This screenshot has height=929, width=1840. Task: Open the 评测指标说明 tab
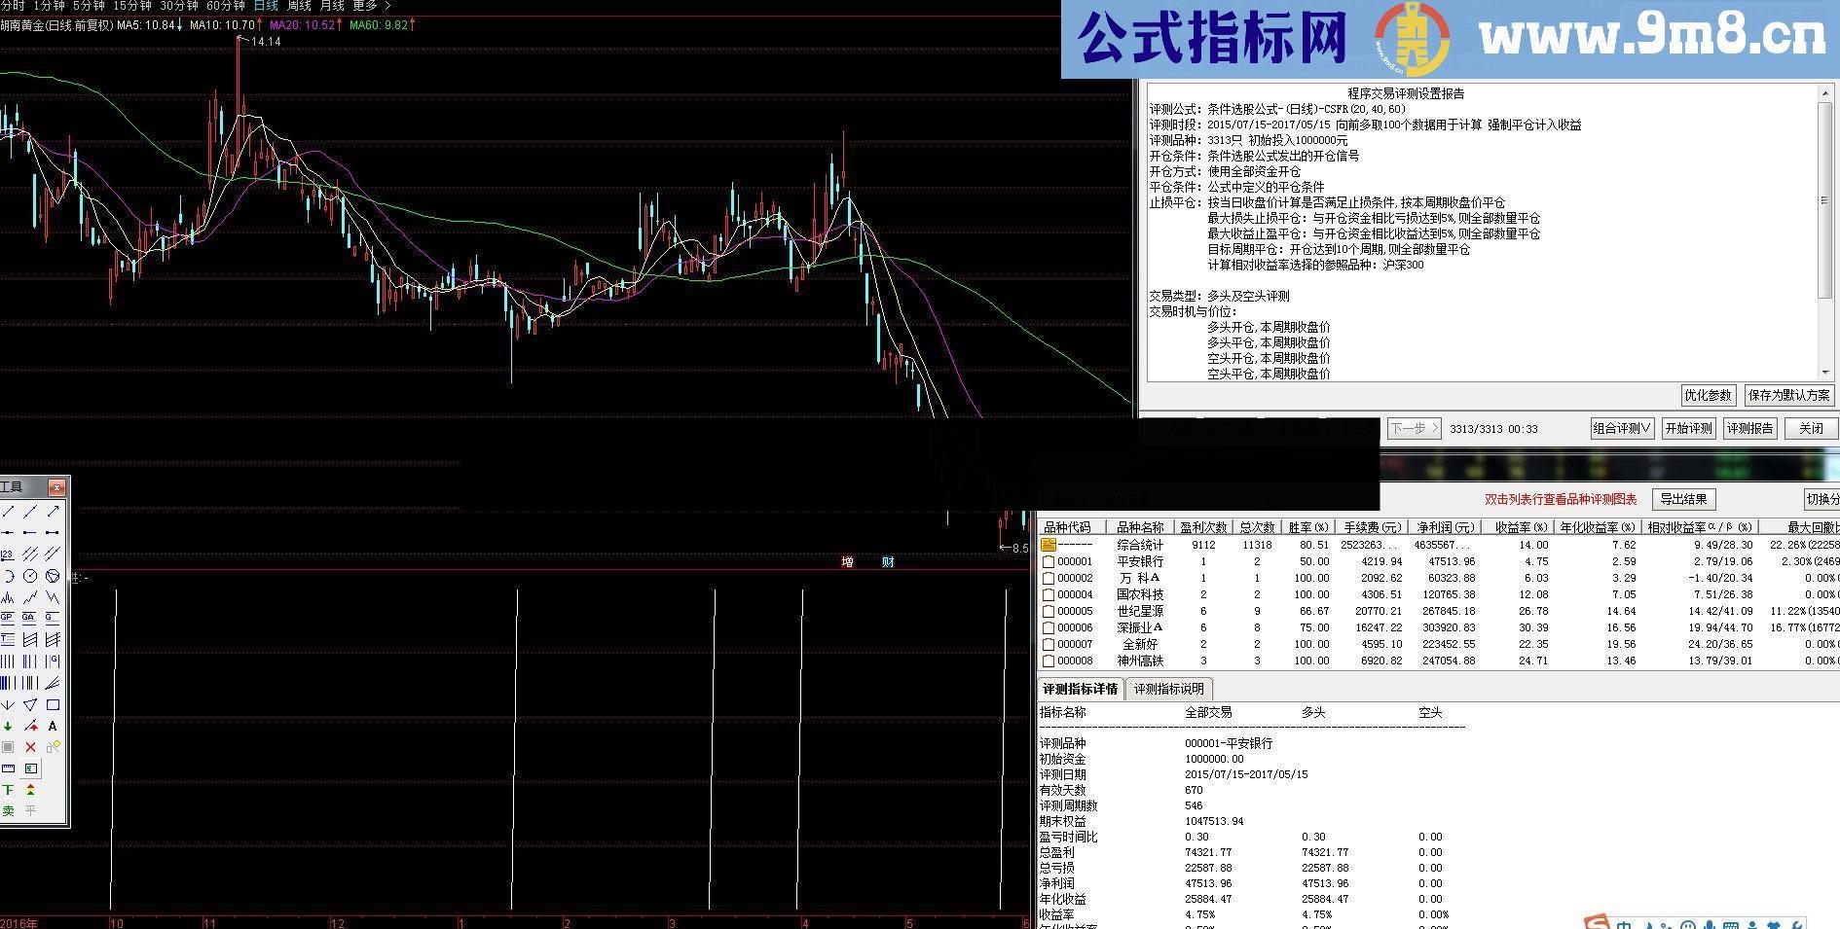tap(1168, 689)
